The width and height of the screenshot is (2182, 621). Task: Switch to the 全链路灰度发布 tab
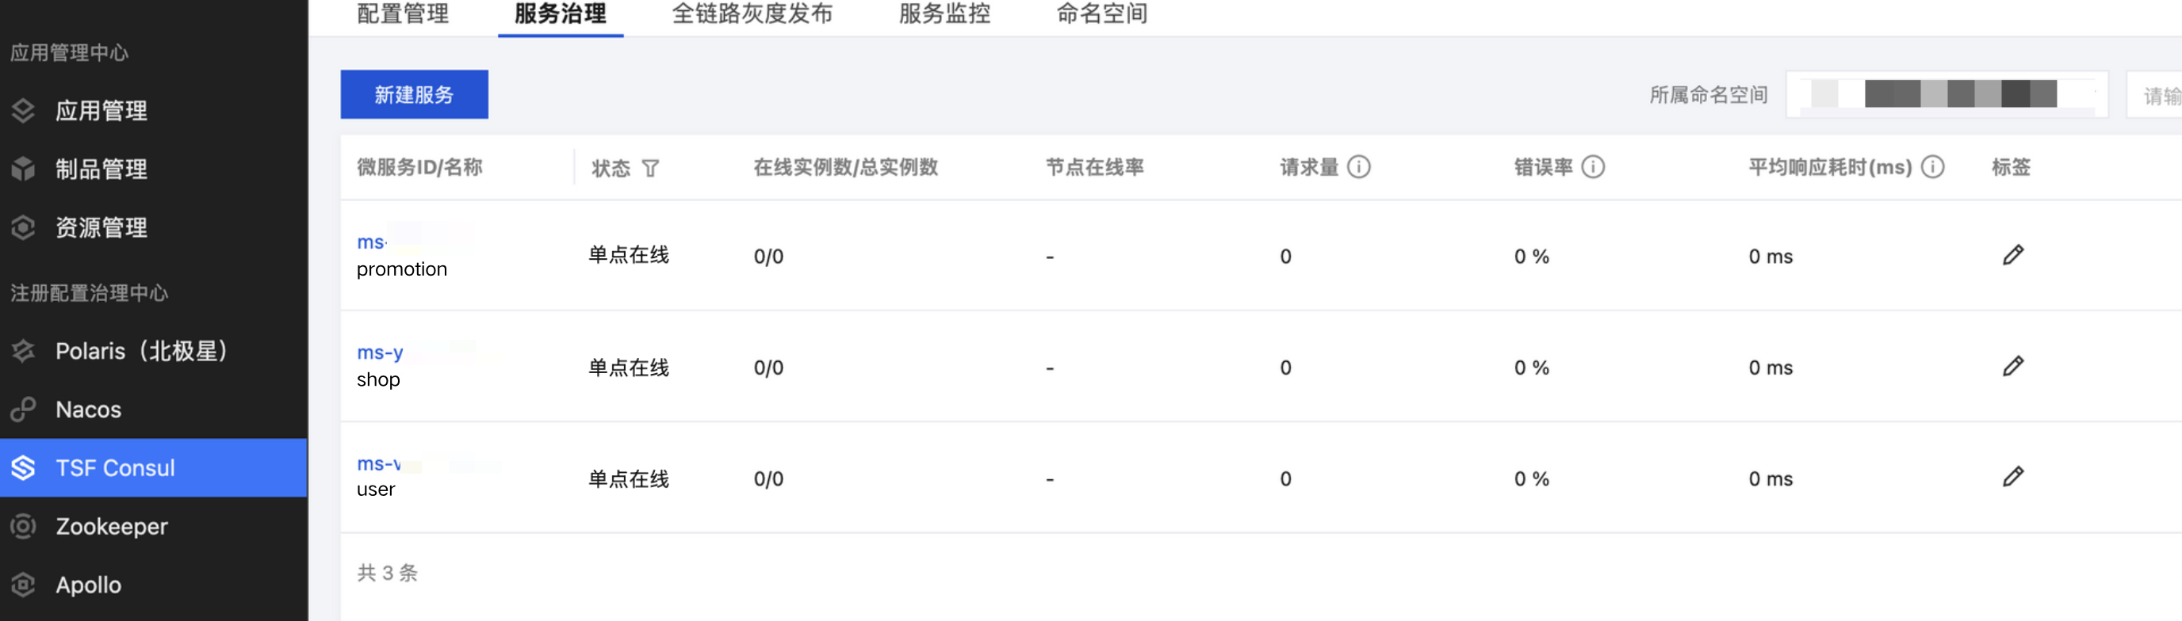click(x=752, y=13)
